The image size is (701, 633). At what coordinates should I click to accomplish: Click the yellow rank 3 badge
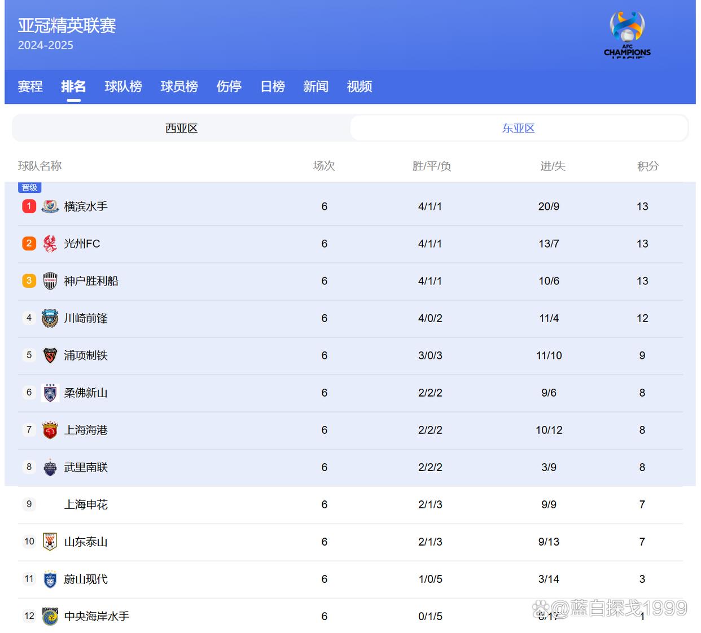point(29,281)
